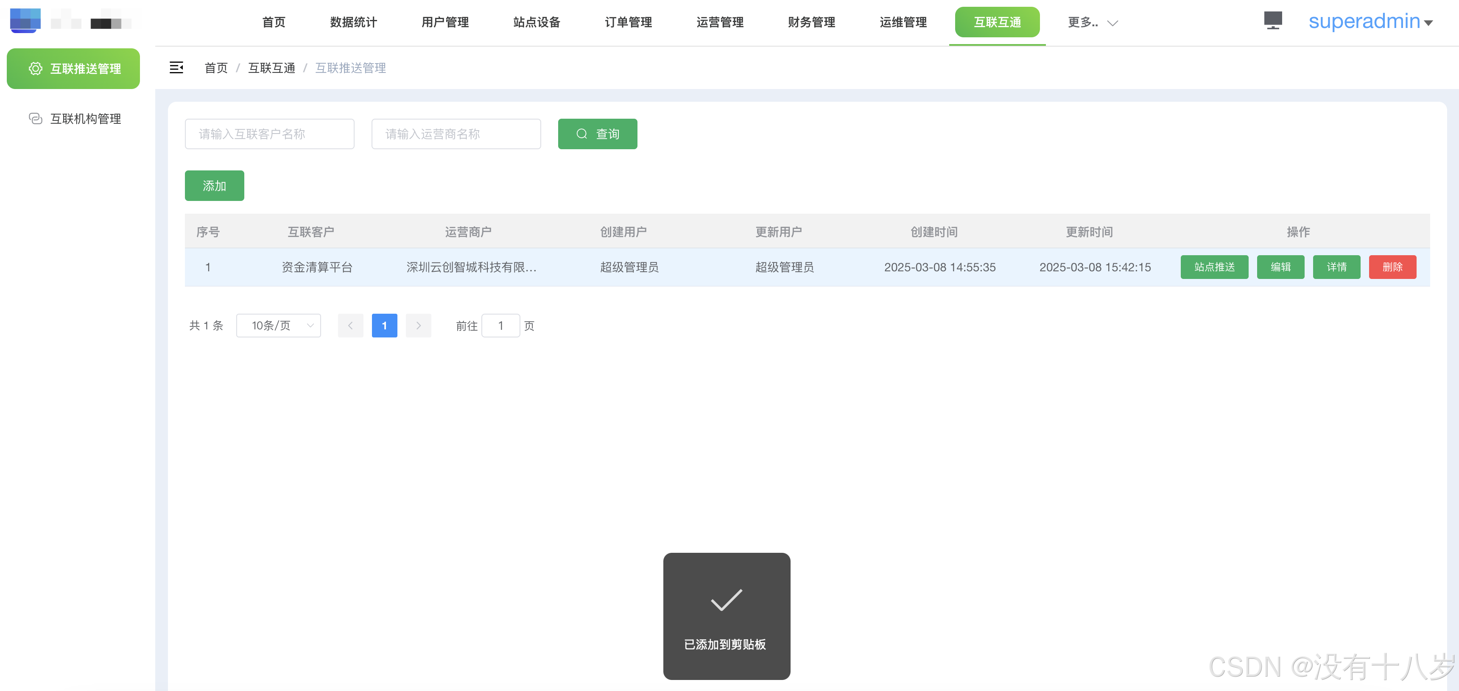Click the gear icon beside 互联推送管理
The image size is (1459, 691).
(x=35, y=69)
